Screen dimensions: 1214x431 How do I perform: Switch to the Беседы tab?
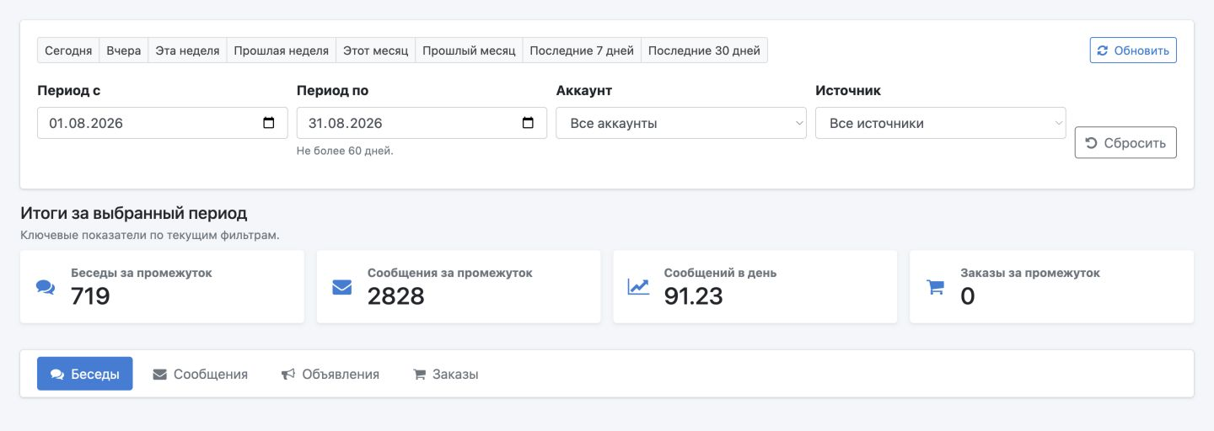pyautogui.click(x=85, y=374)
